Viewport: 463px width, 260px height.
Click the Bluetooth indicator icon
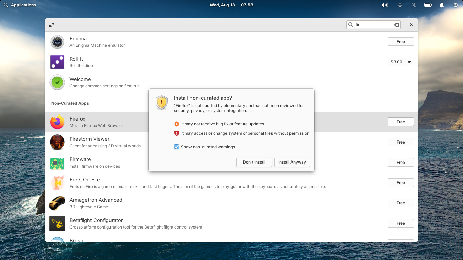point(414,5)
